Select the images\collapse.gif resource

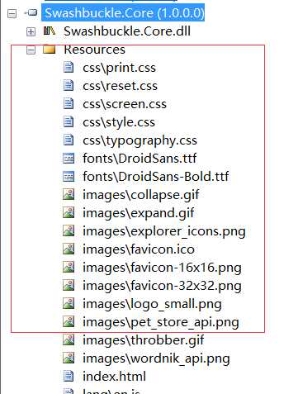[141, 195]
